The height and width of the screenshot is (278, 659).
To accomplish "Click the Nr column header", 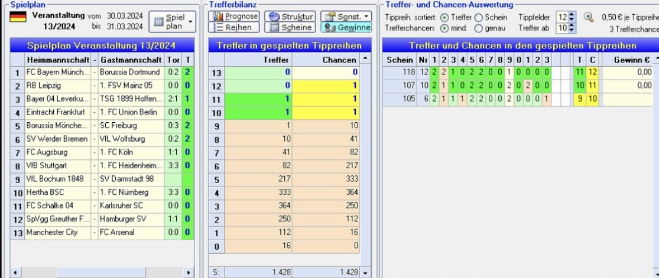I will click(x=423, y=60).
